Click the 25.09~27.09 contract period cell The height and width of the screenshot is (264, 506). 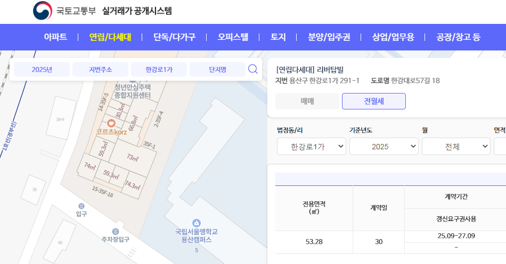click(456, 236)
